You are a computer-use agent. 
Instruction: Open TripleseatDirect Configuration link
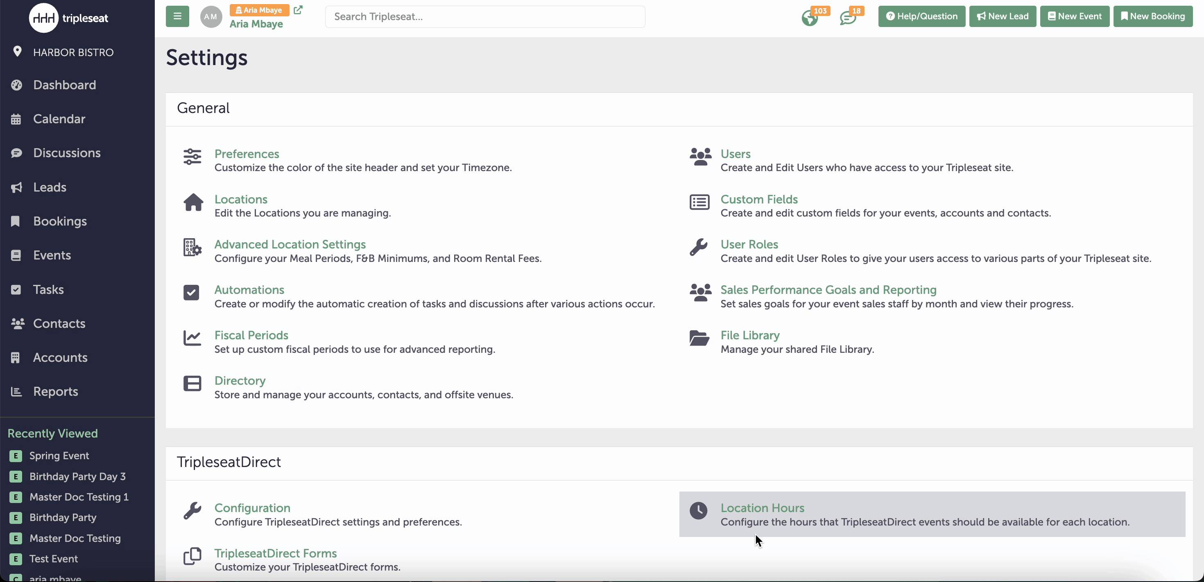[252, 508]
